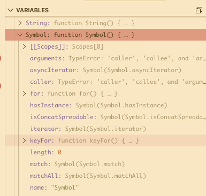Viewport: 206px width, 196px height.
Task: Click the function keyFor() value text
Action: point(98,140)
